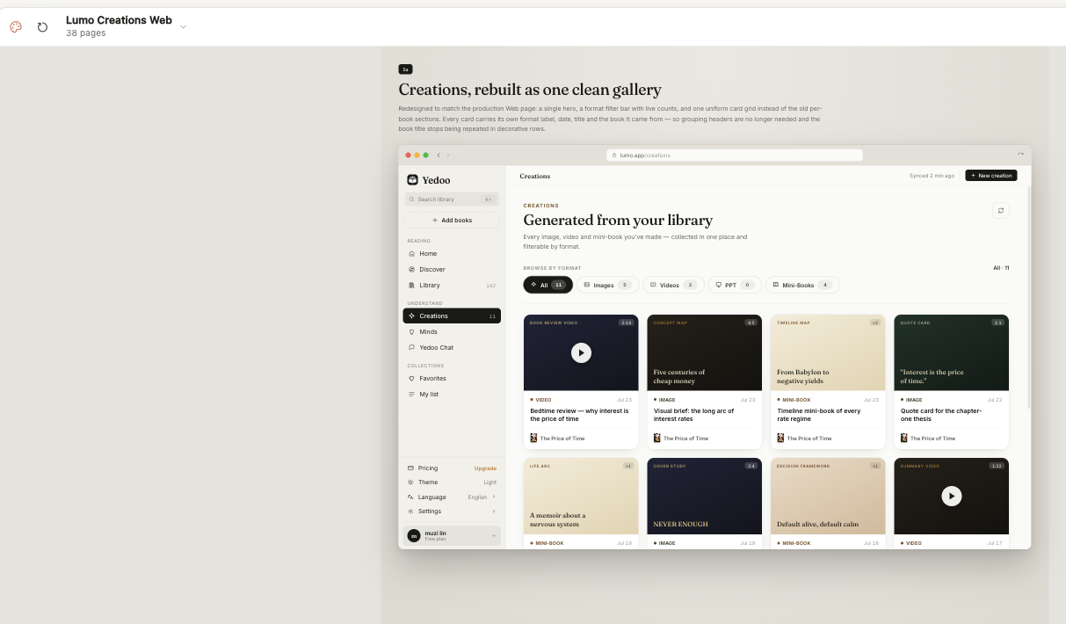Click the Discover compass icon
The width and height of the screenshot is (1066, 624).
[411, 269]
